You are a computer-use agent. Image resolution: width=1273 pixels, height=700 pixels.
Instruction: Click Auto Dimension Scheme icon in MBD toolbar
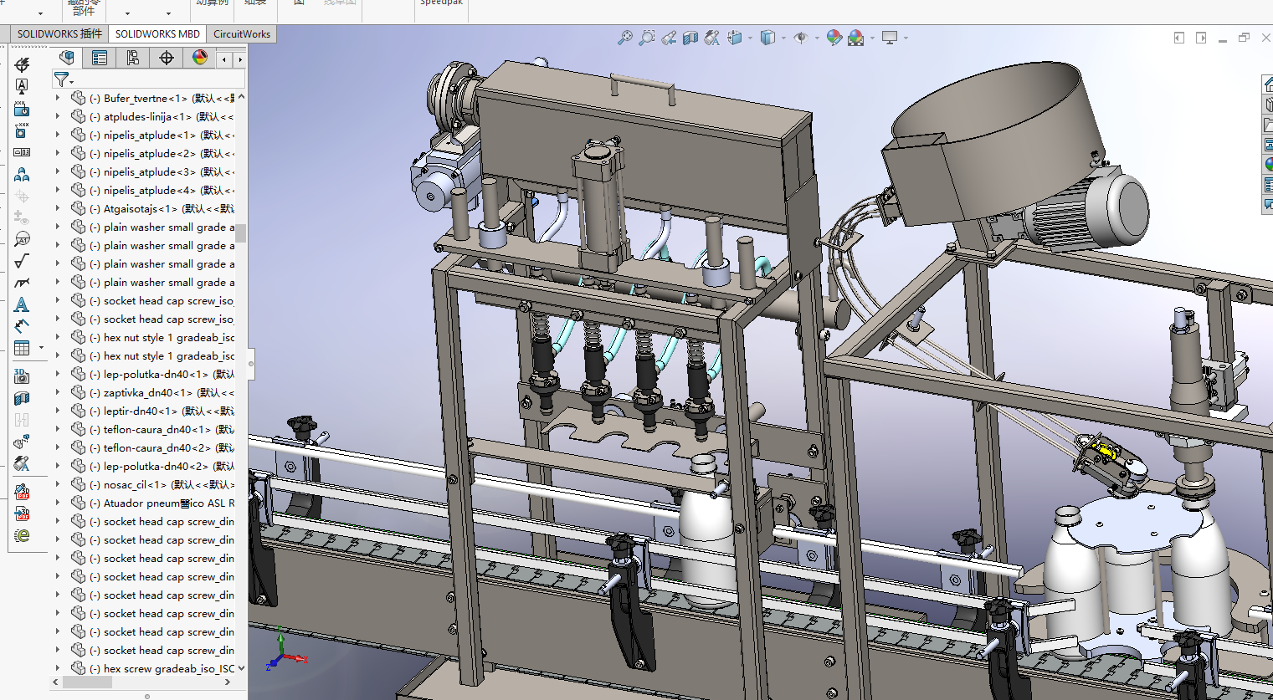(22, 64)
